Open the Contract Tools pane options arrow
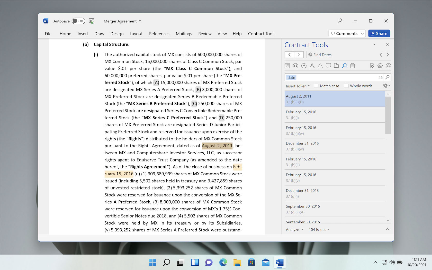Image resolution: width=432 pixels, height=270 pixels. [x=374, y=44]
